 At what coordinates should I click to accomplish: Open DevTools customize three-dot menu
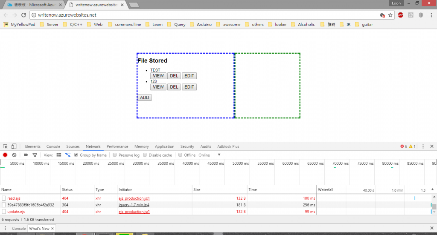pyautogui.click(x=423, y=146)
